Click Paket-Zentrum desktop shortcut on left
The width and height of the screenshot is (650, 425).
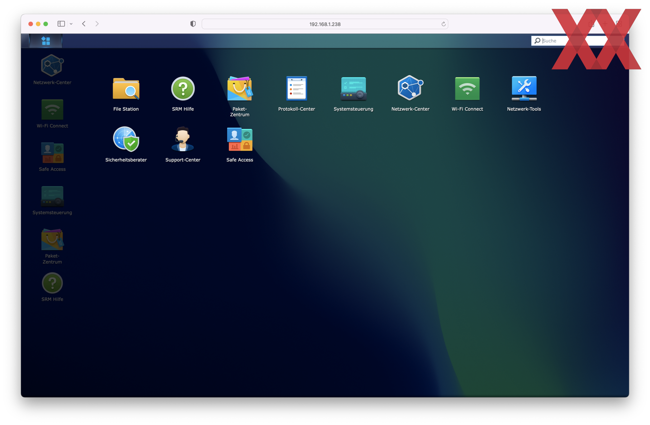click(x=52, y=246)
